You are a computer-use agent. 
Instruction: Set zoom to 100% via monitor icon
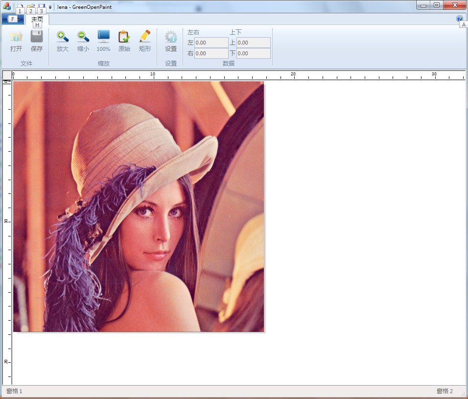coord(103,37)
